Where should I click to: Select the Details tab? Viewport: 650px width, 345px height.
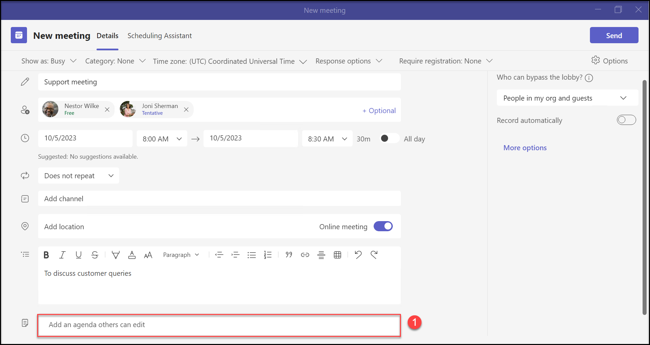[107, 35]
